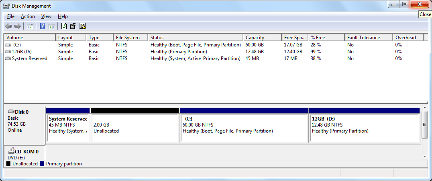Click the 12.48 GB capacity cell in list
Viewport: 432px width, 181px height.
click(255, 52)
